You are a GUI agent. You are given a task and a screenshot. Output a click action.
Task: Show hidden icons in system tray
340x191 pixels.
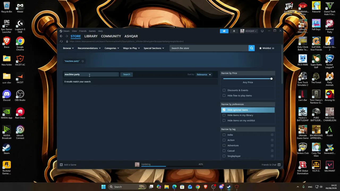[298, 187]
